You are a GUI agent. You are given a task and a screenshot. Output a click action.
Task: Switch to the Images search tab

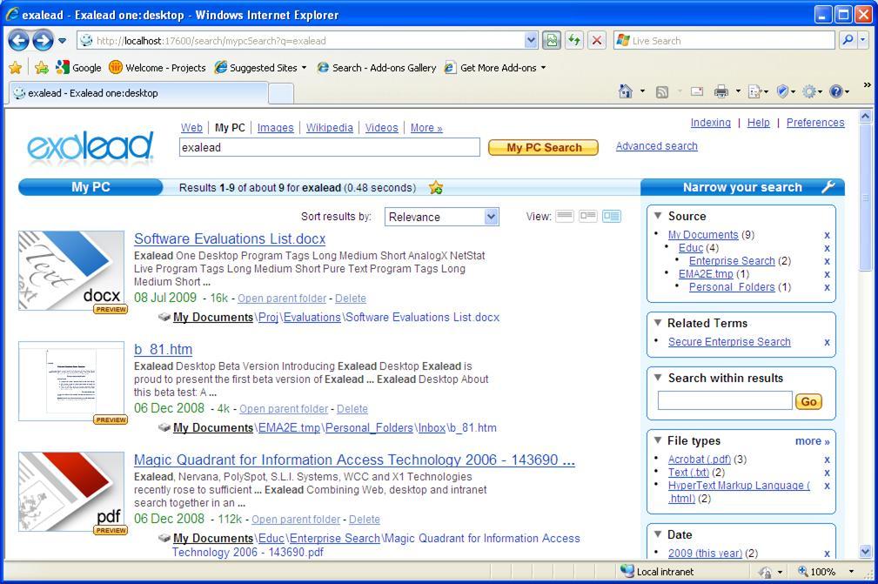point(275,127)
